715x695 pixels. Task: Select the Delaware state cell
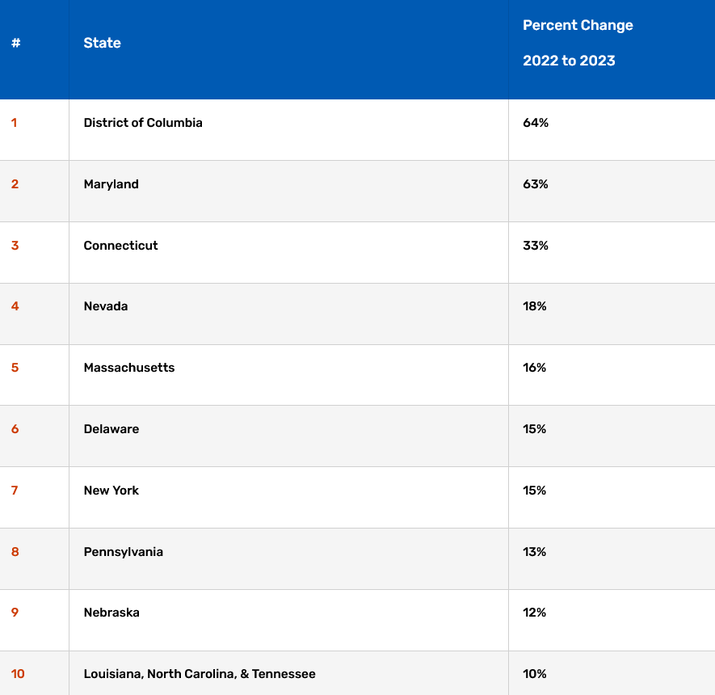tap(111, 429)
